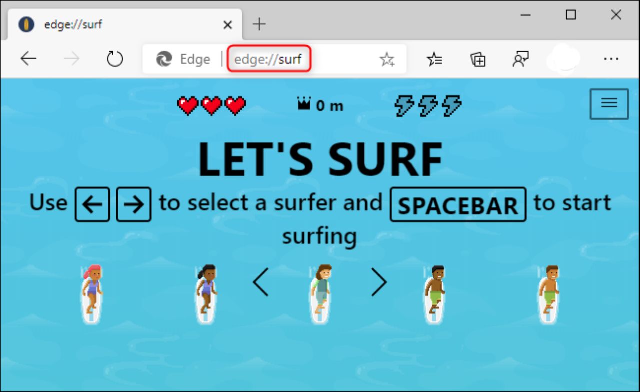Pick the surfer with pink bandana
Screen dimensions: 640x392
[x=92, y=294]
